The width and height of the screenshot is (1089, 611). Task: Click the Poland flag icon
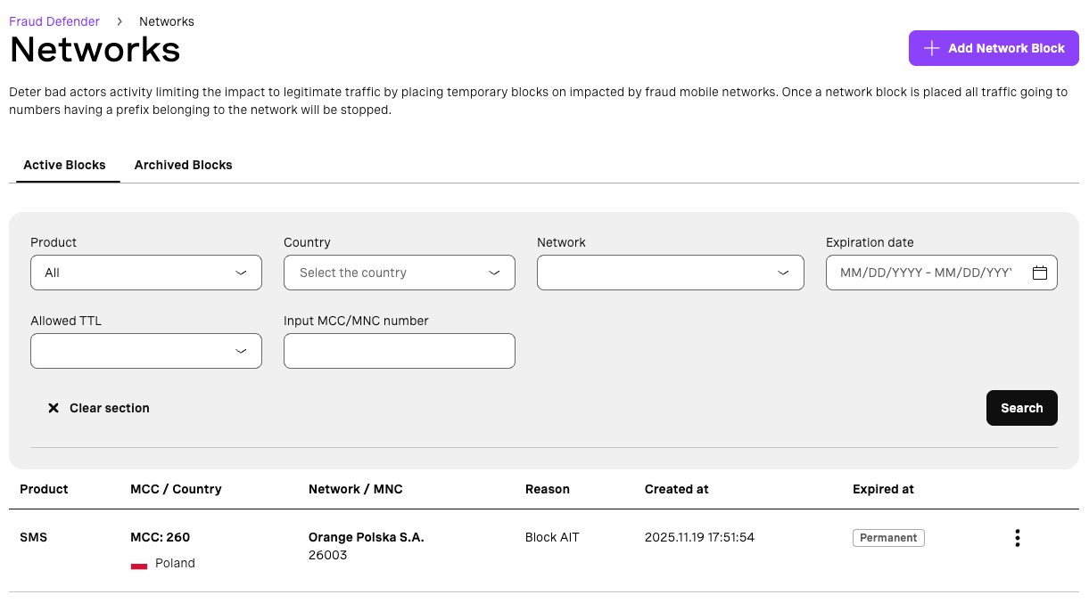click(x=139, y=564)
